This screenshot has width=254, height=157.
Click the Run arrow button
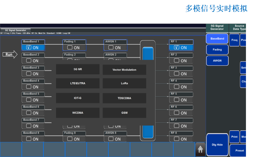(x=10, y=54)
